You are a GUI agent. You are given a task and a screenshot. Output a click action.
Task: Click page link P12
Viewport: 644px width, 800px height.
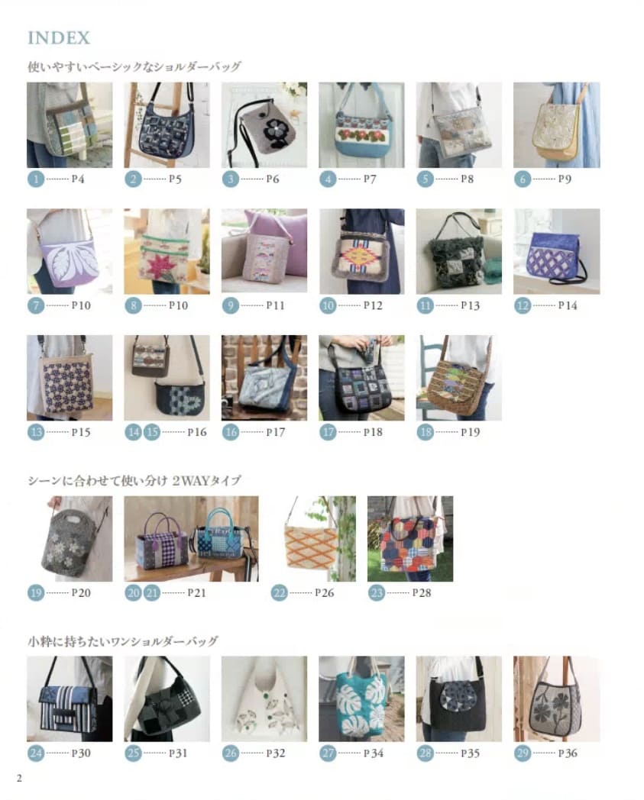tap(373, 305)
